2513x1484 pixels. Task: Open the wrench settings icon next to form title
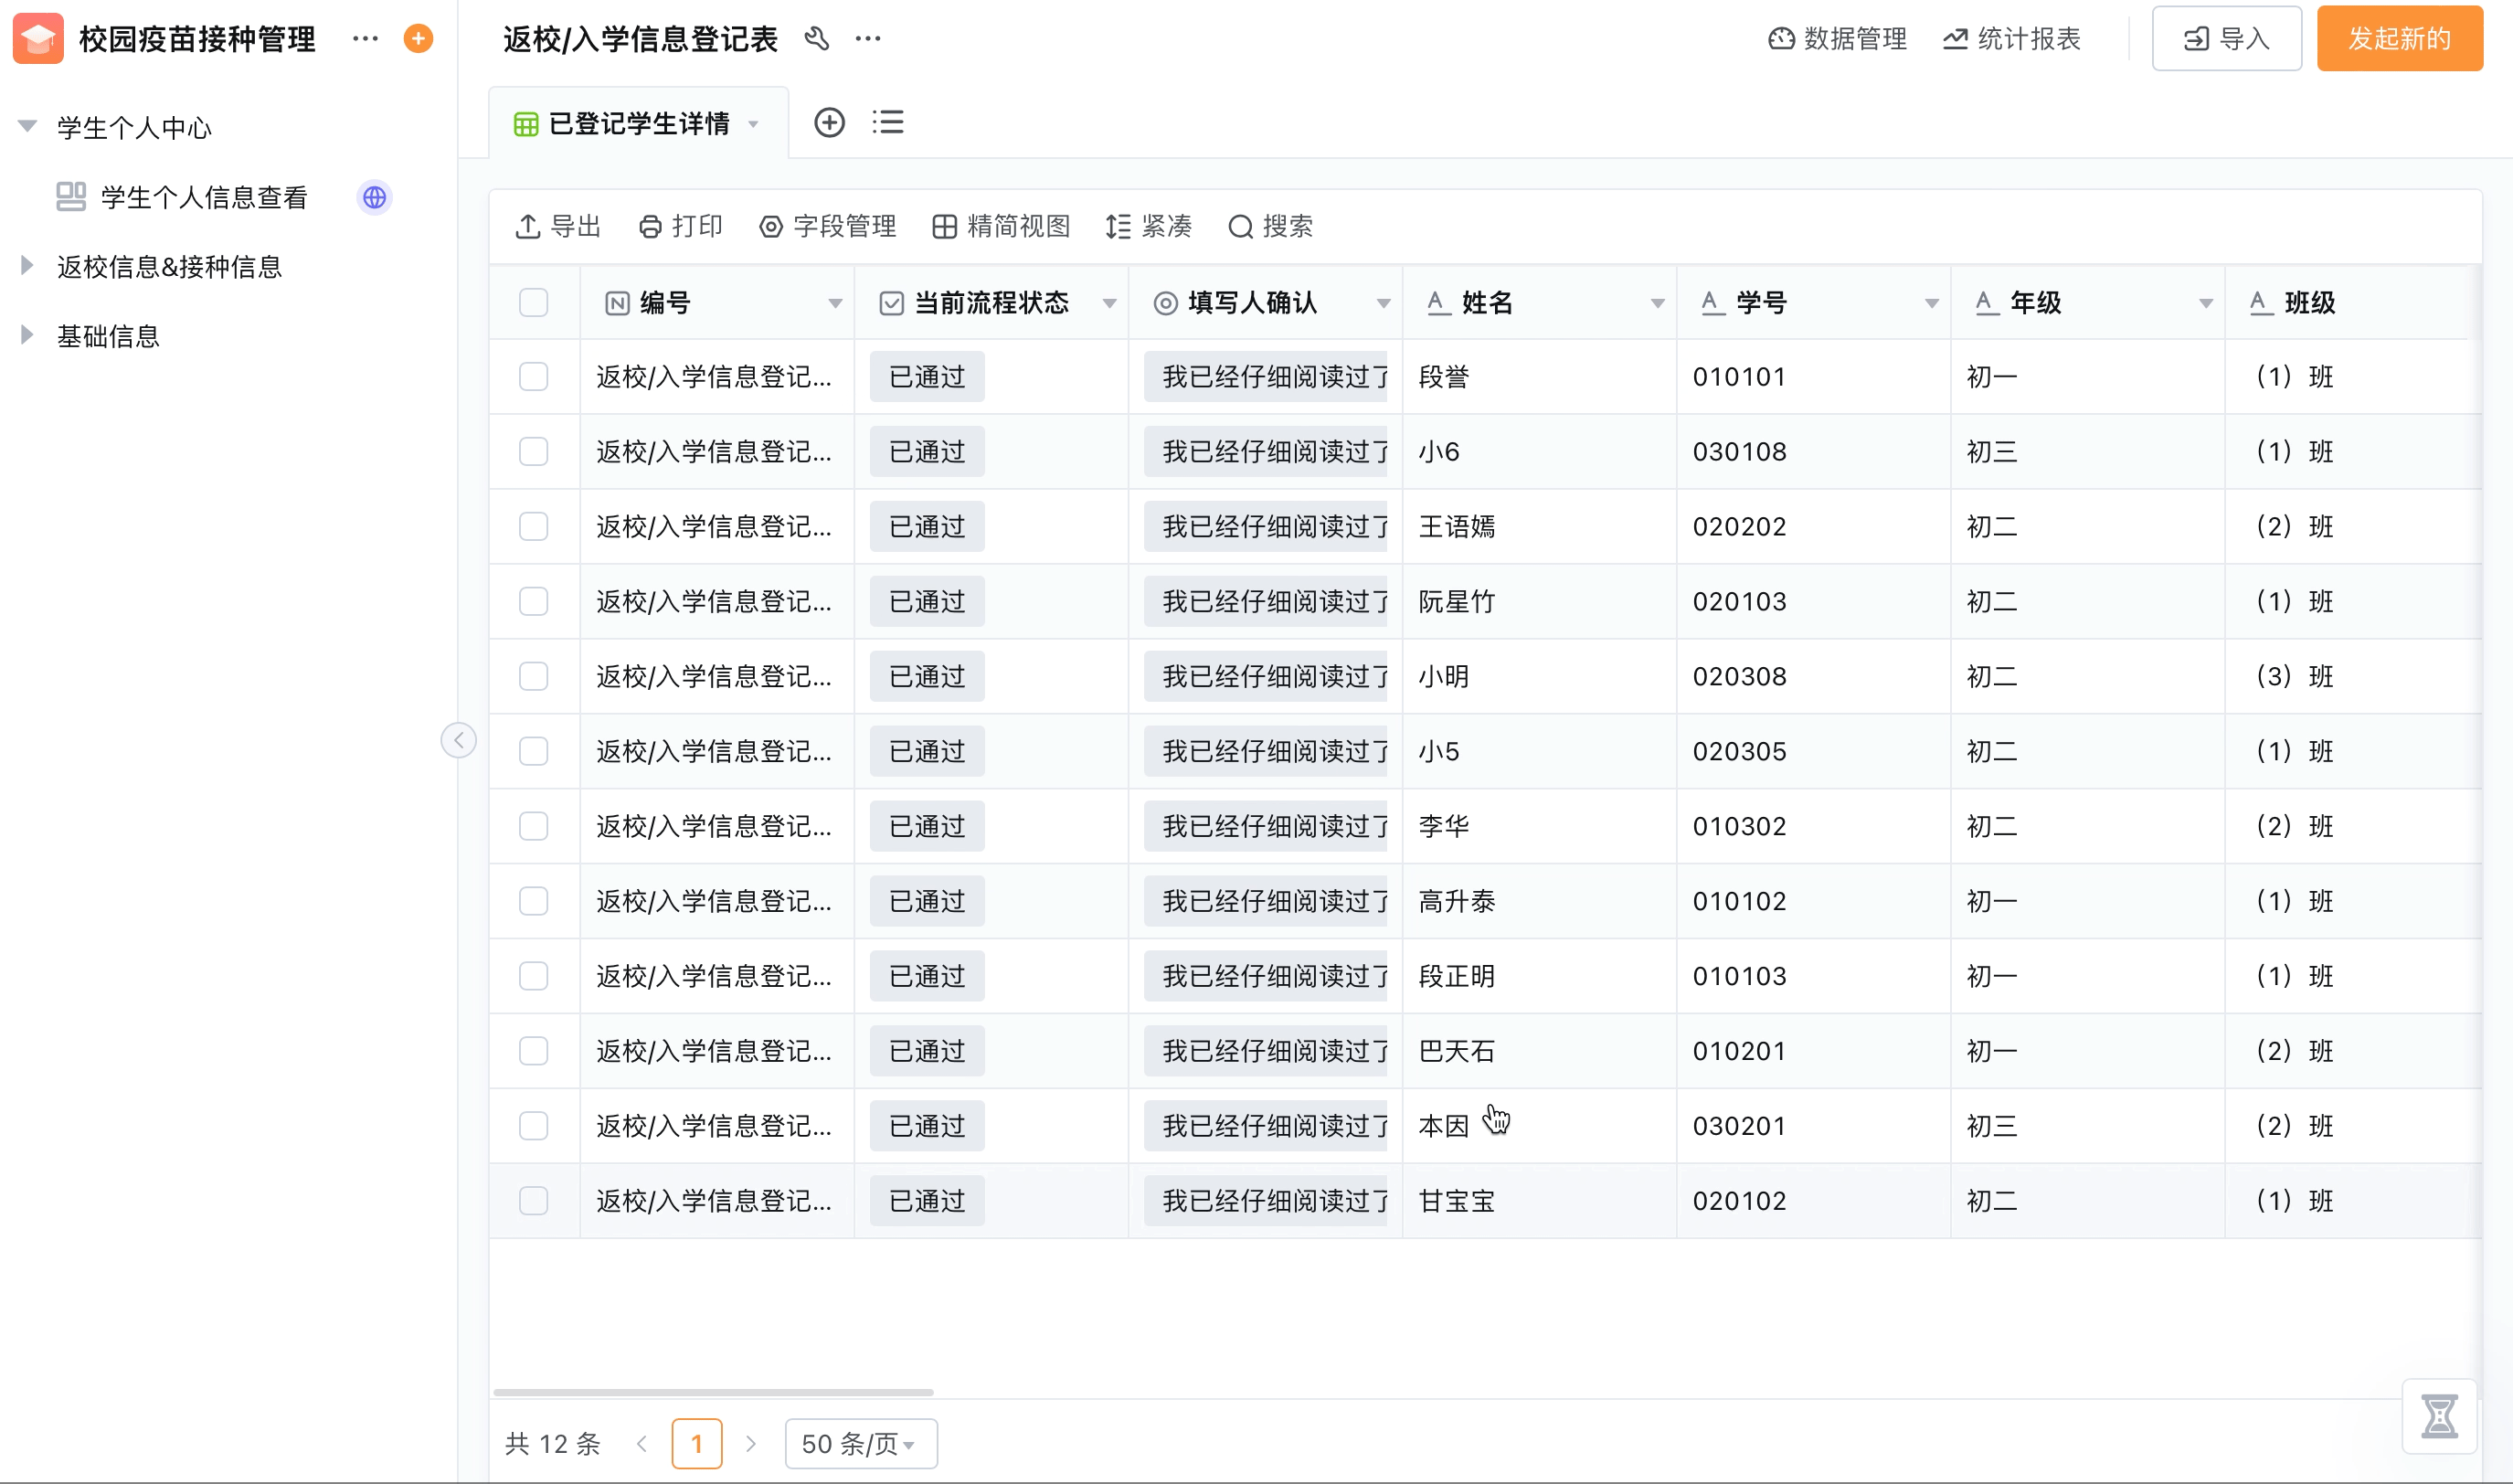(817, 38)
